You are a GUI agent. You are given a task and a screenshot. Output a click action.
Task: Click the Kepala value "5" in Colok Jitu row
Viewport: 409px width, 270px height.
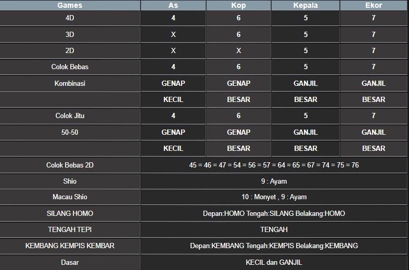(305, 115)
